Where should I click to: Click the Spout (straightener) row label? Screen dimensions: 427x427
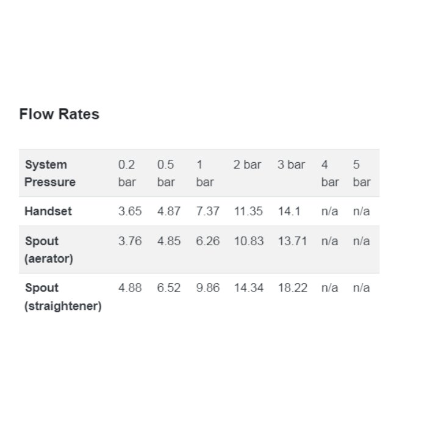click(x=63, y=296)
